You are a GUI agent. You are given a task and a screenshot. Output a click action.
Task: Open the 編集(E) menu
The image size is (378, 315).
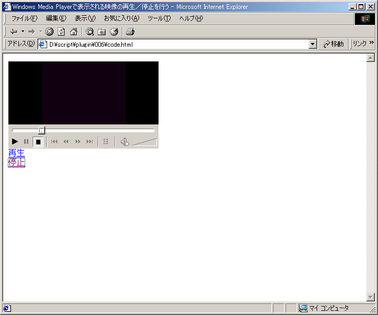tap(56, 18)
